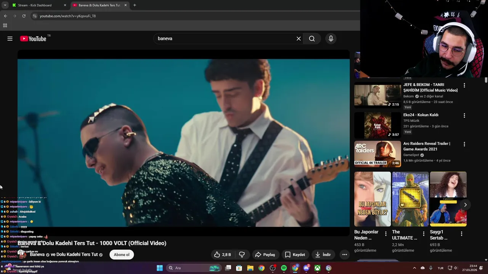Image resolution: width=488 pixels, height=274 pixels.
Task: Clear the search text with the X icon
Action: coord(299,38)
